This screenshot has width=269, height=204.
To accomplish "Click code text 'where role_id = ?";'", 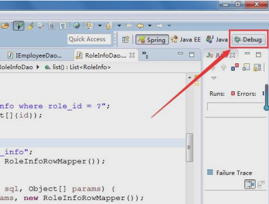I will click(x=64, y=106).
